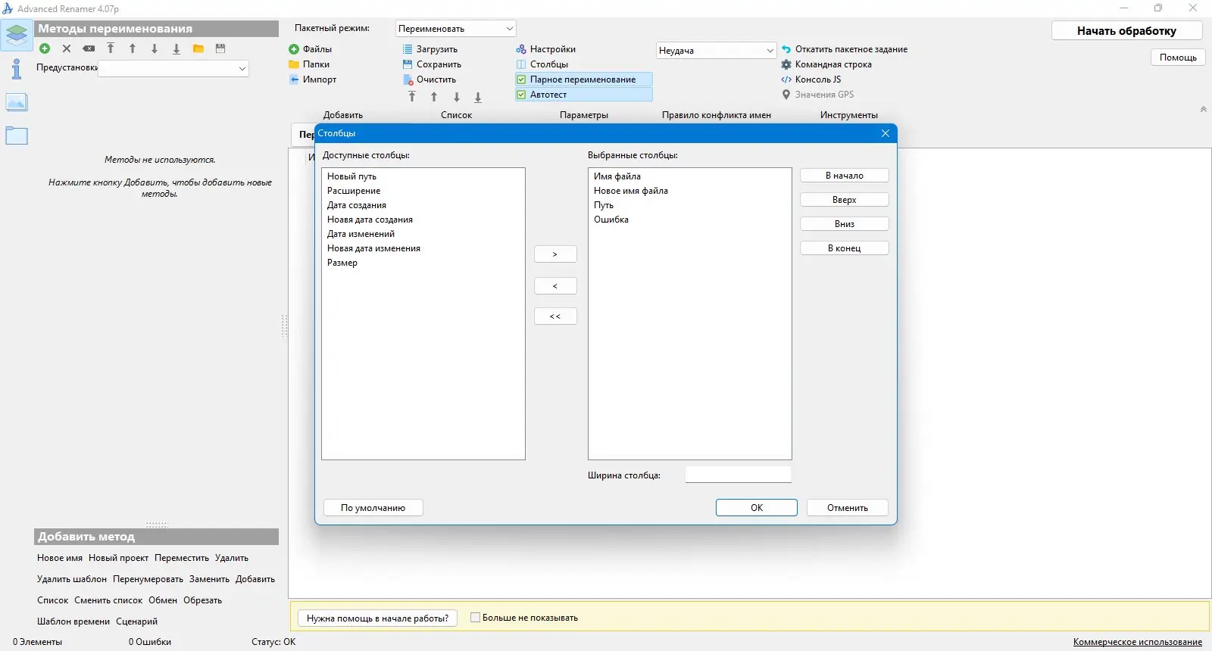Move list item up arrow
This screenshot has width=1212, height=651.
(434, 97)
